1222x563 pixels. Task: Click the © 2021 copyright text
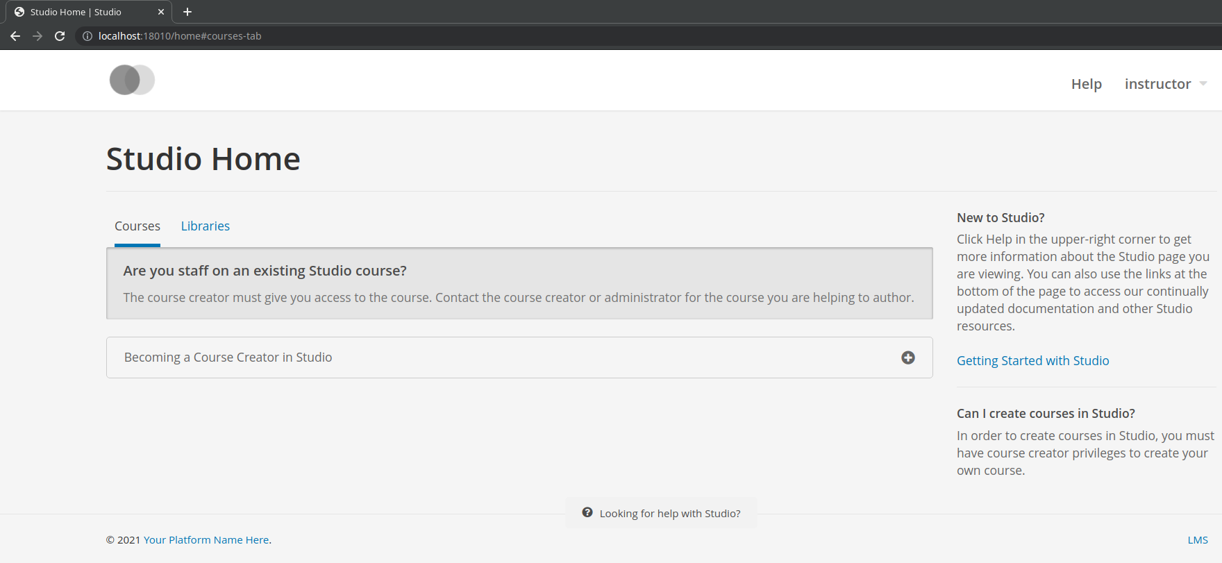[124, 540]
